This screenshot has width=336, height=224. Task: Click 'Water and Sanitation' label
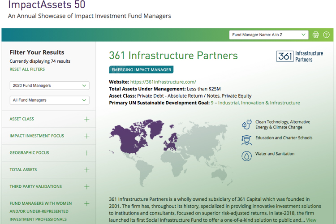(275, 154)
